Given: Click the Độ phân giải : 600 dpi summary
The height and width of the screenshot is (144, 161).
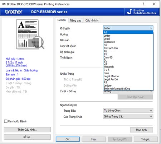Looking at the screenshot, I should click(18, 79).
